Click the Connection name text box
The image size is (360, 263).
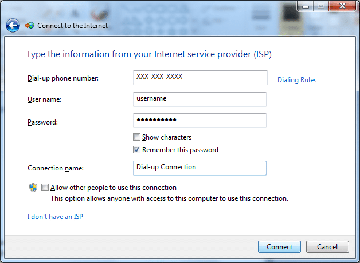pos(199,168)
